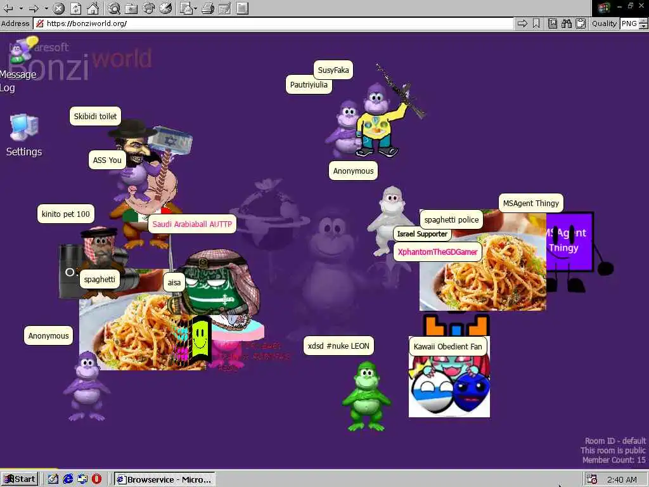The image size is (649, 487).
Task: Click the spaghetti police name tag
Action: coord(451,220)
